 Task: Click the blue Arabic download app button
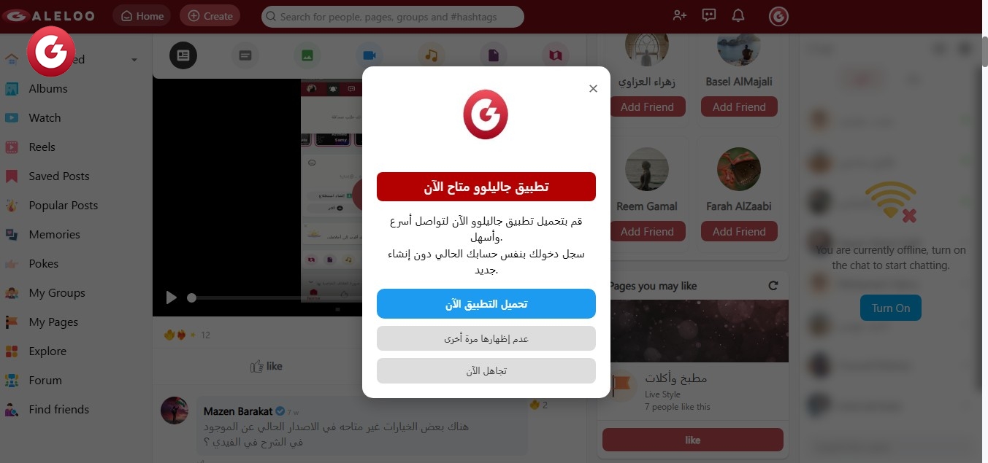486,304
